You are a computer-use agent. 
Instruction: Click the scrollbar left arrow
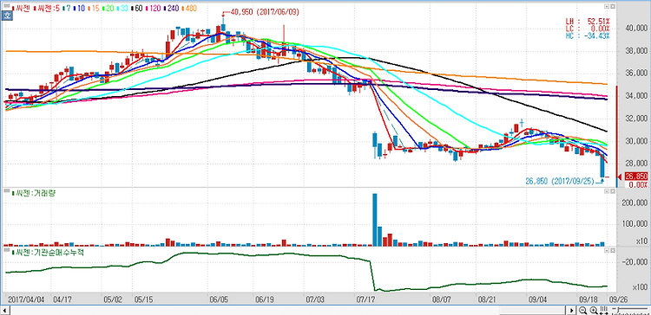point(3,311)
